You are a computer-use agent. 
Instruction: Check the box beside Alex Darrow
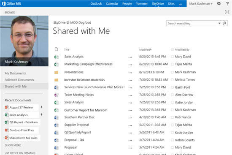pos(172,95)
